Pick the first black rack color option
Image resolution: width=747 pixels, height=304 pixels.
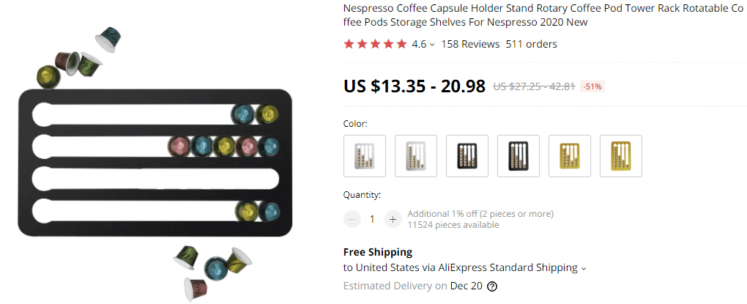pyautogui.click(x=467, y=156)
